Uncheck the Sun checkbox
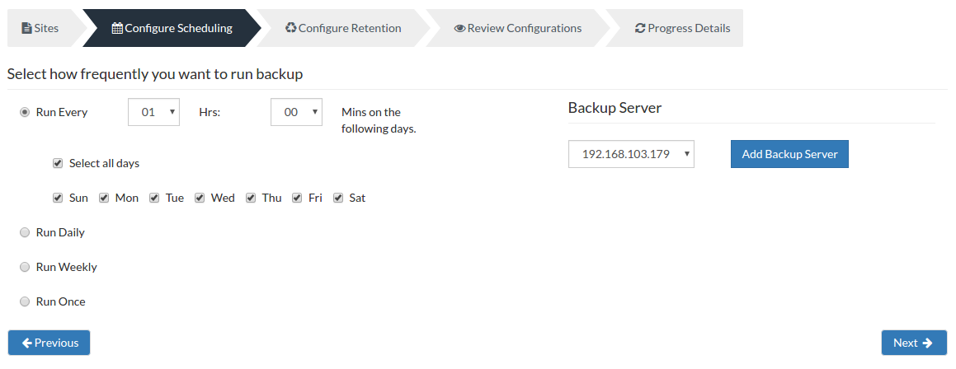This screenshot has width=956, height=369. (58, 198)
